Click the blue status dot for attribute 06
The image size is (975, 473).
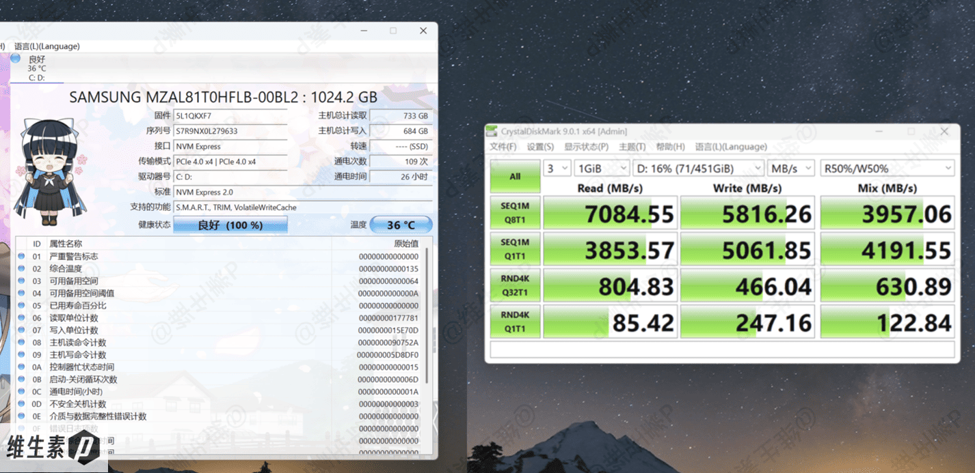pos(21,318)
